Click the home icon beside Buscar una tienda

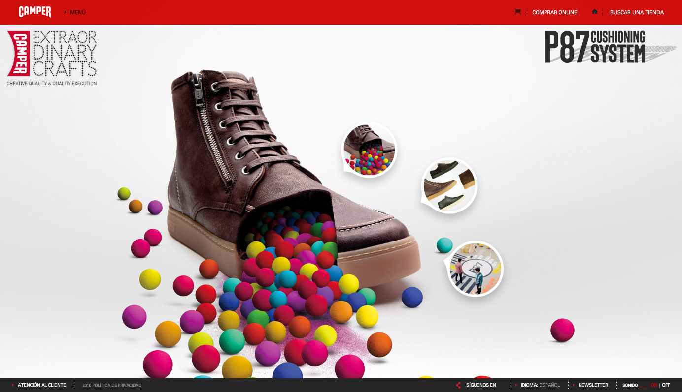[x=595, y=11]
